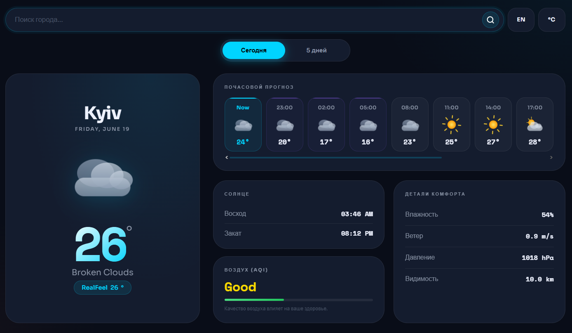
Task: Click the wind value 0.9 m/s
Action: (540, 236)
